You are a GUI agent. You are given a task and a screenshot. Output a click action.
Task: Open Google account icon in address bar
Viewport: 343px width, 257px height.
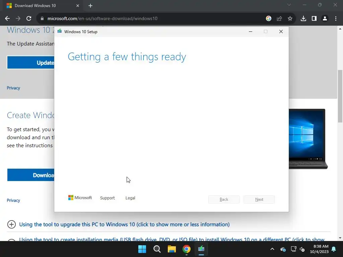click(x=268, y=19)
